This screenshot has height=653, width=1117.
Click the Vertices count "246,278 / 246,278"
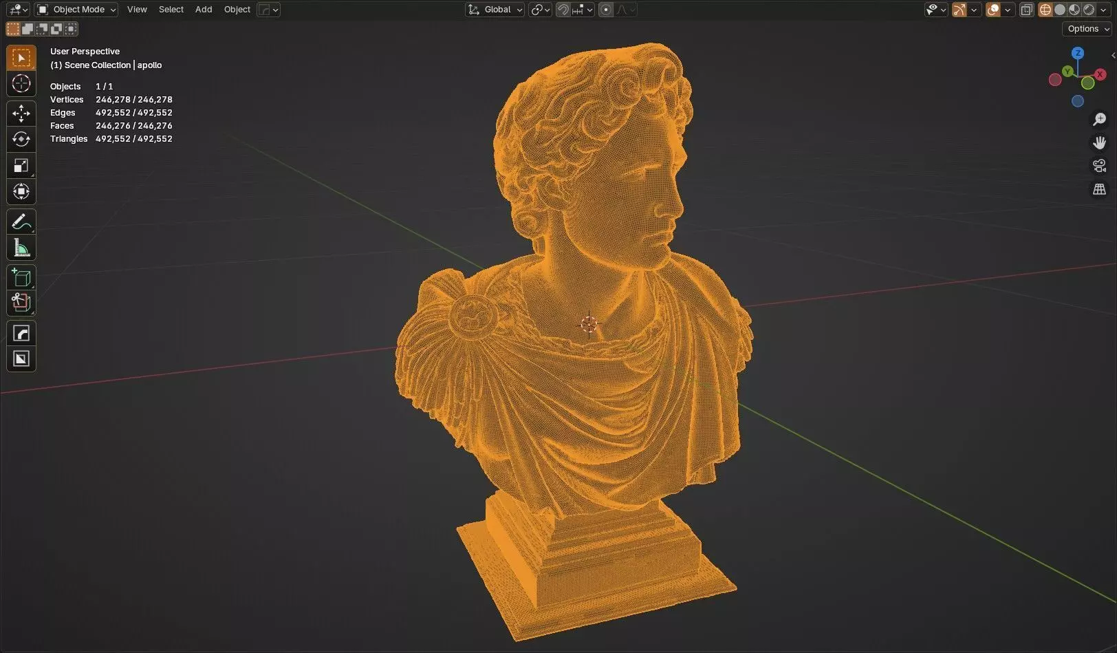[x=134, y=100]
